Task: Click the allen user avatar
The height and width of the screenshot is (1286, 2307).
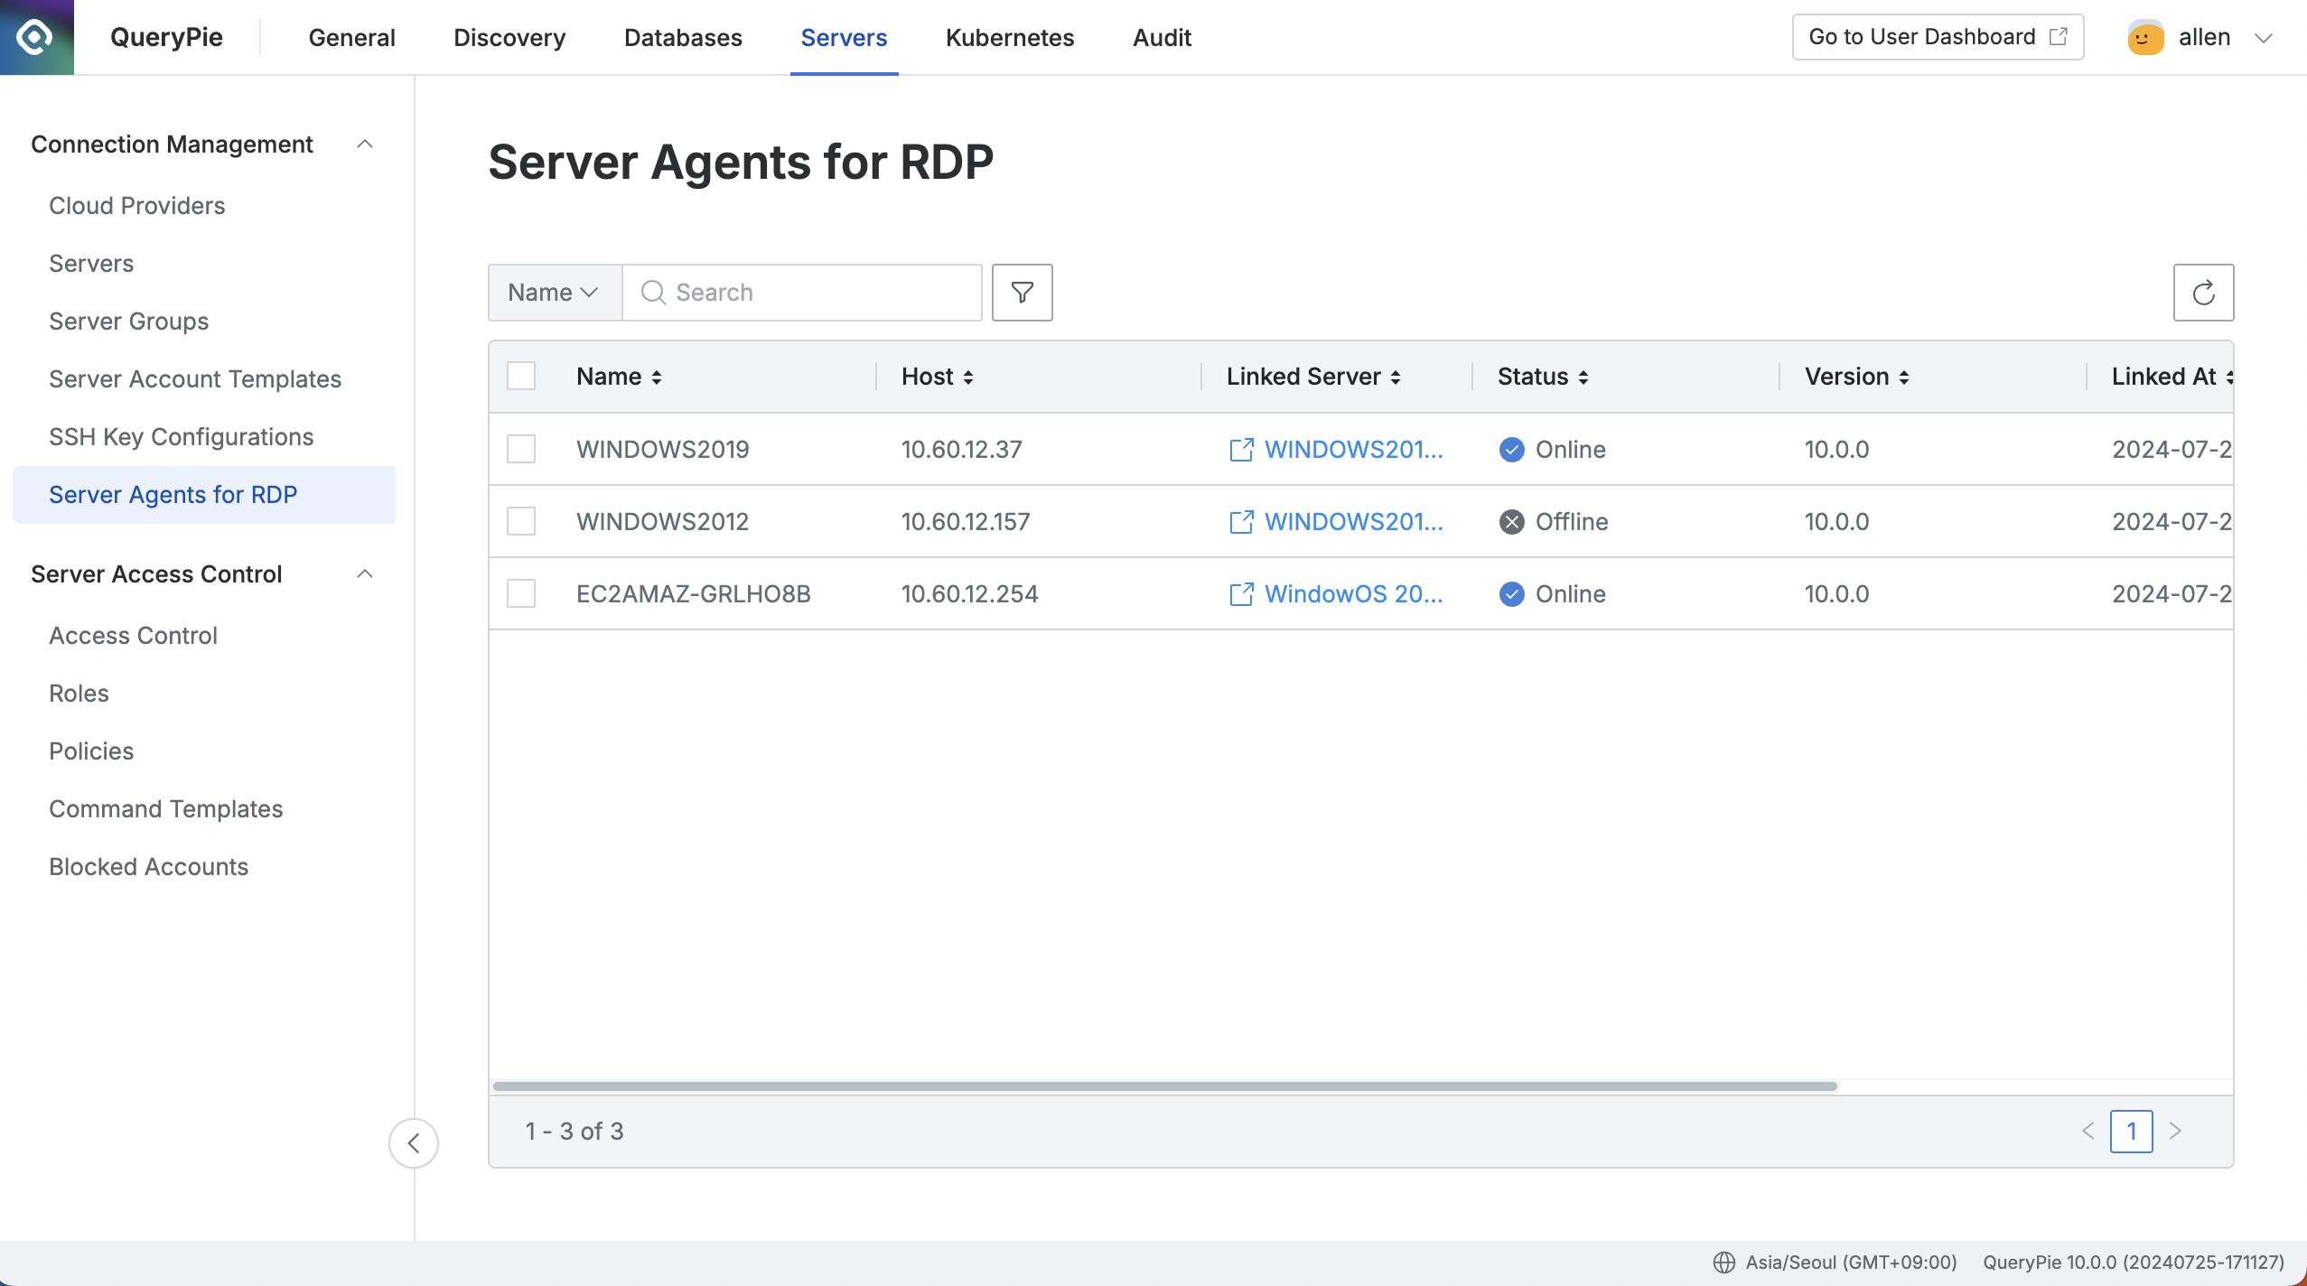Action: tap(2145, 37)
